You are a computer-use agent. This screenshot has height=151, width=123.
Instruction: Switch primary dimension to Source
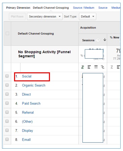coord(103,8)
